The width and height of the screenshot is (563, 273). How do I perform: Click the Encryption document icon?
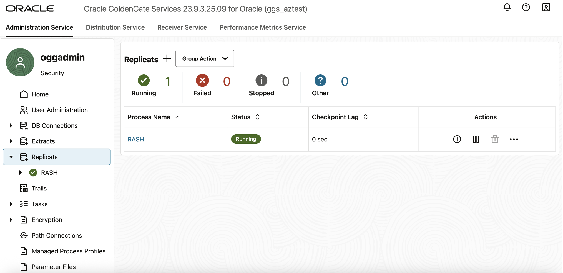(24, 220)
